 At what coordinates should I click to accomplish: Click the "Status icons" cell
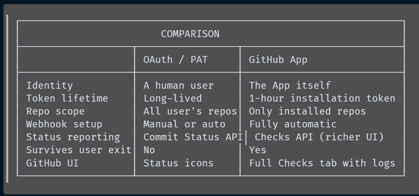tap(178, 163)
